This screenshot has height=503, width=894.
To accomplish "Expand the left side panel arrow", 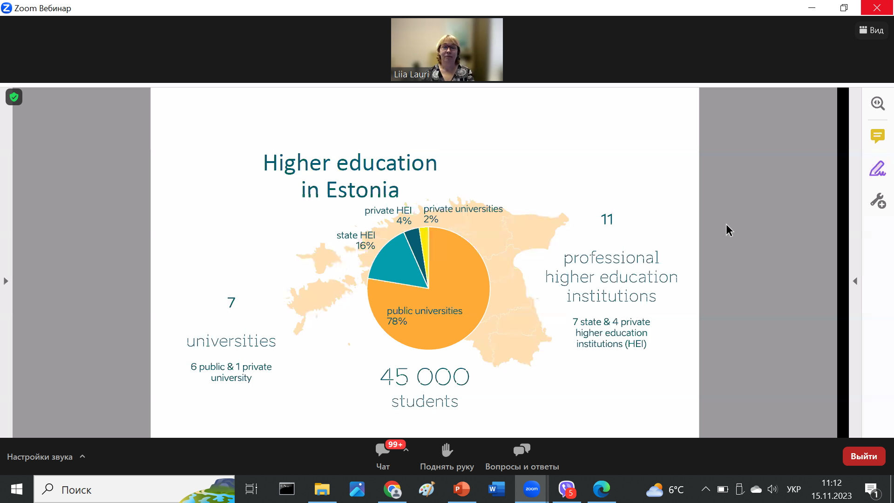I will click(x=6, y=281).
